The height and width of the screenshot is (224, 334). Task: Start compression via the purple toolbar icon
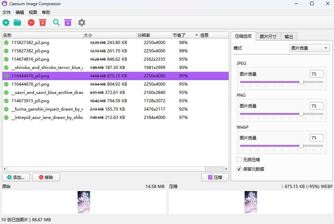point(68,23)
